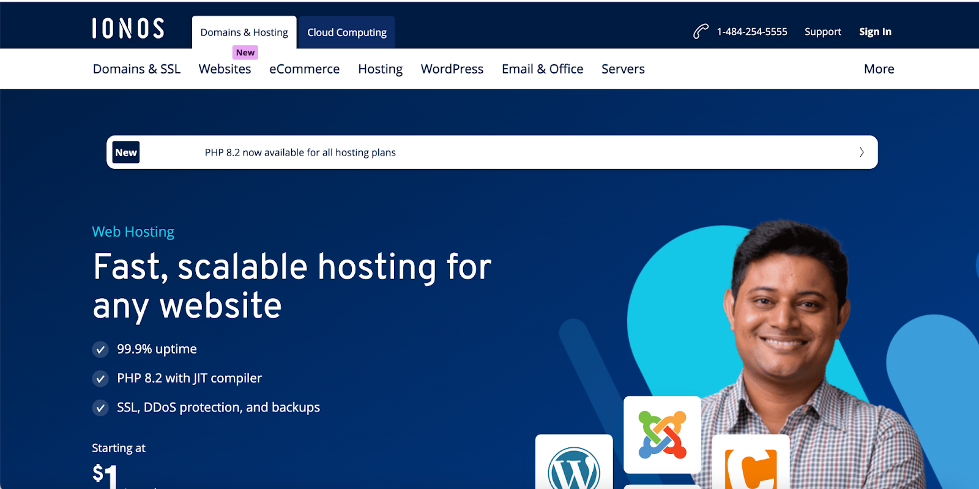This screenshot has width=979, height=489.
Task: Click the dark New badge in the PHP banner
Action: coord(126,152)
